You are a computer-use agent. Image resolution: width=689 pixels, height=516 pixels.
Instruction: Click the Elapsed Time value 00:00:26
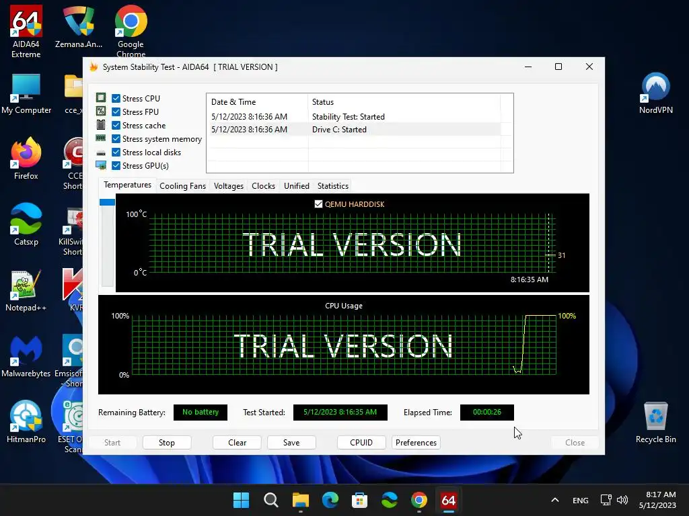tap(487, 412)
